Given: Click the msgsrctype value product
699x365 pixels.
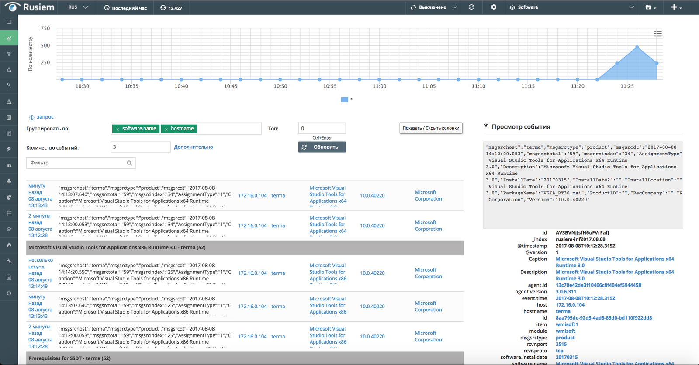Looking at the screenshot, I should [x=565, y=338].
